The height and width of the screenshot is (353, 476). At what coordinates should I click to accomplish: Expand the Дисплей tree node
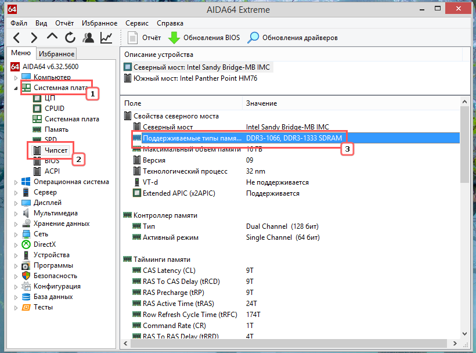point(16,203)
